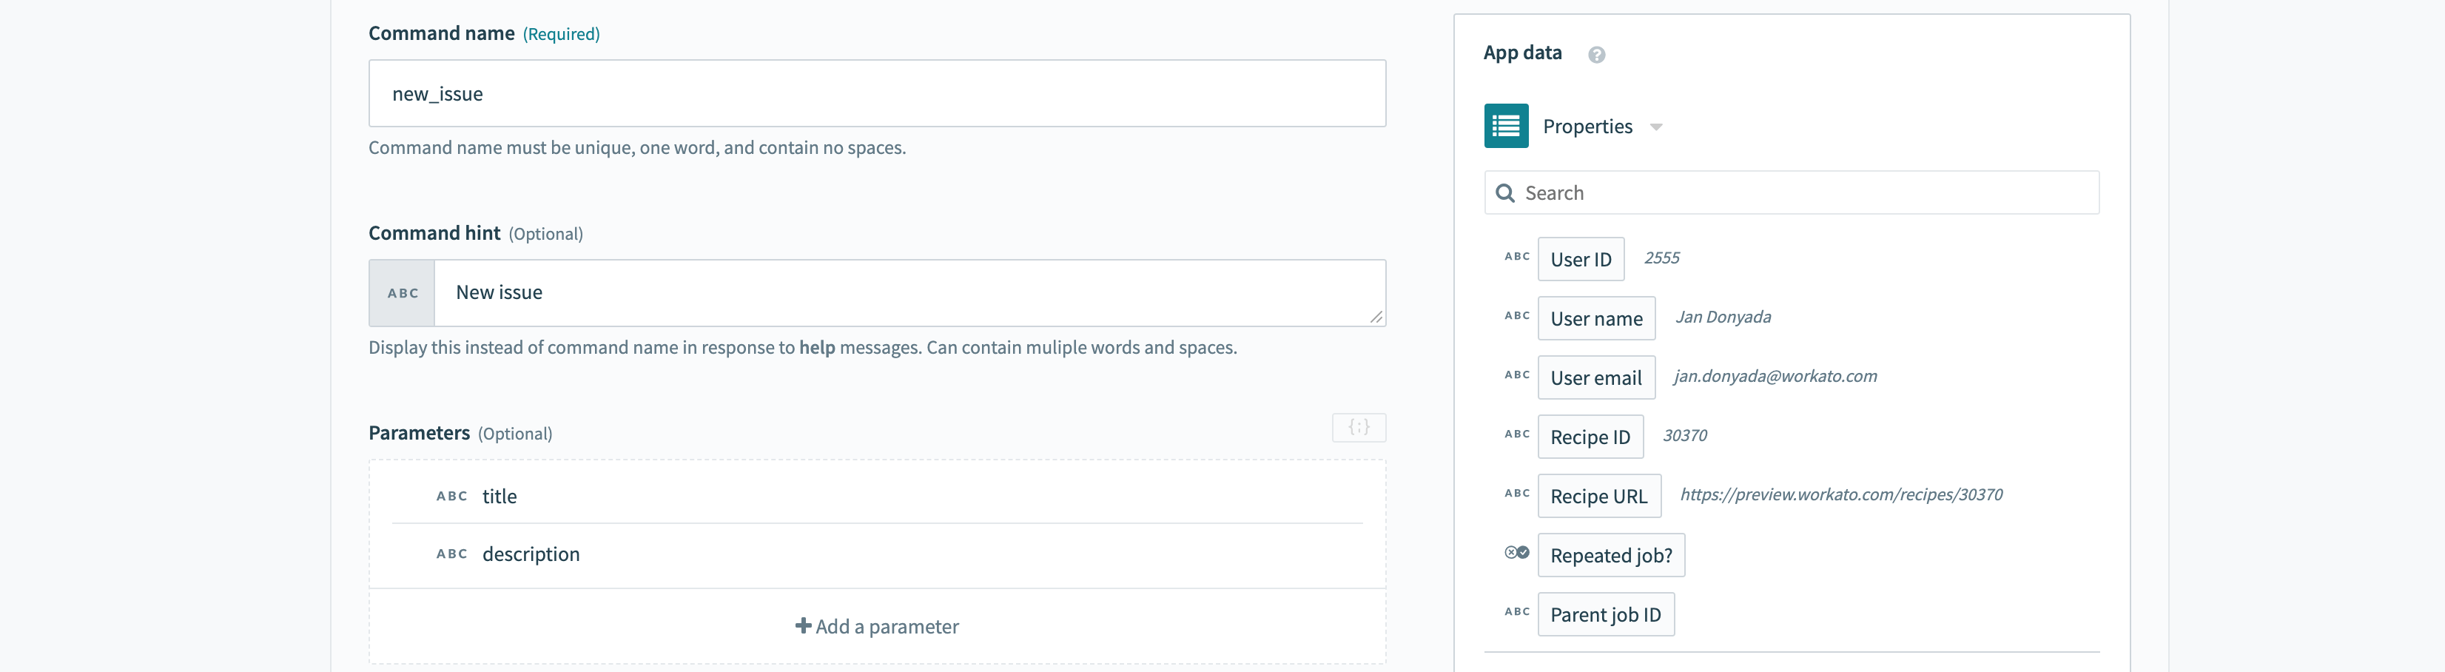
Task: Click the ABC icon next to the title parameter
Action: click(x=452, y=497)
